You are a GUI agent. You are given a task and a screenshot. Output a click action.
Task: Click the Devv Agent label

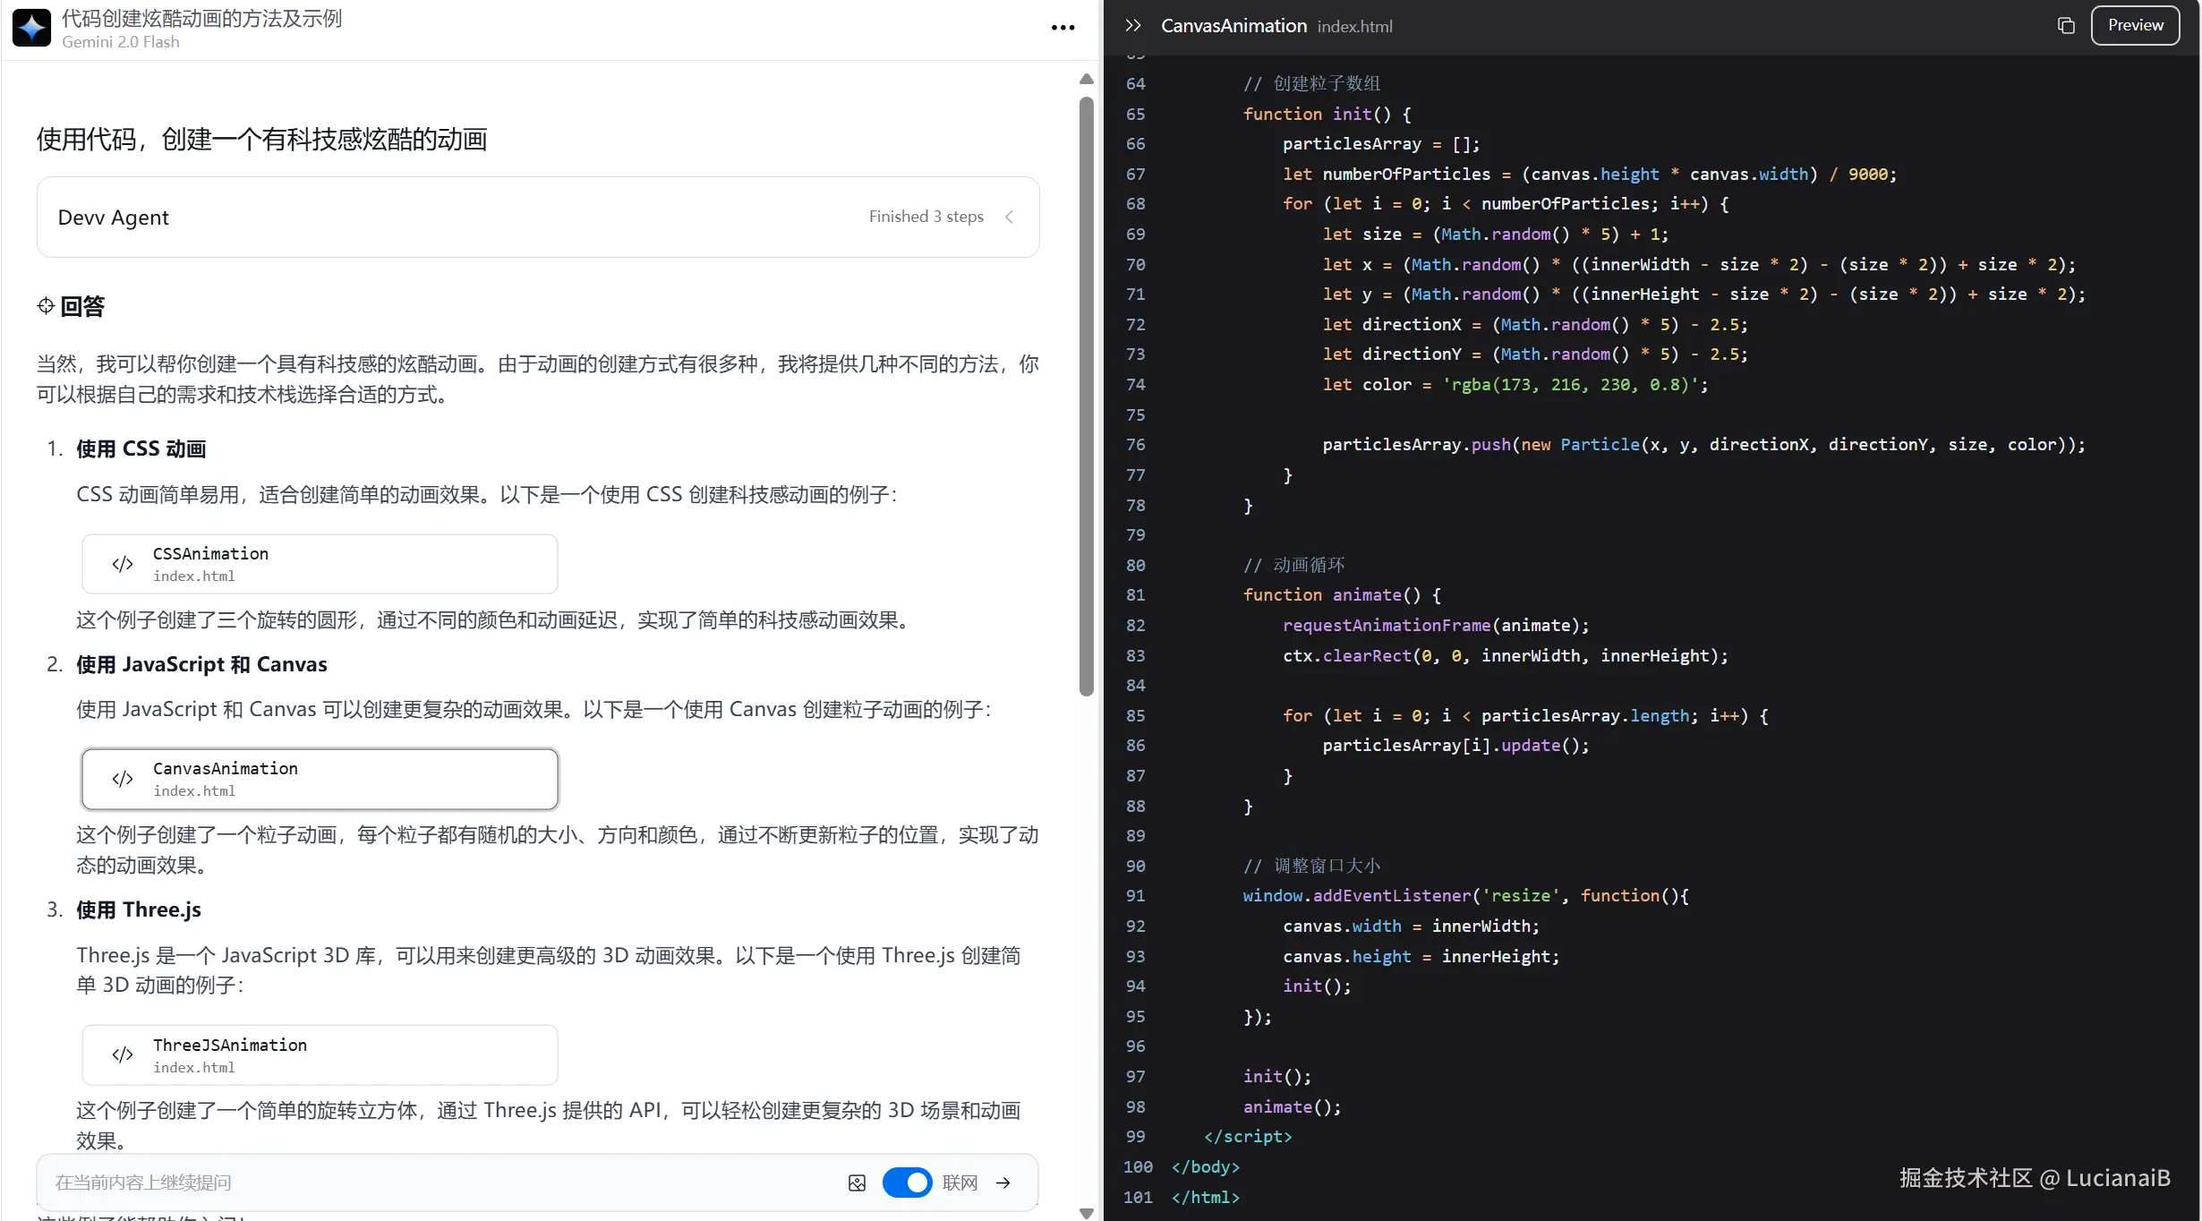tap(113, 218)
